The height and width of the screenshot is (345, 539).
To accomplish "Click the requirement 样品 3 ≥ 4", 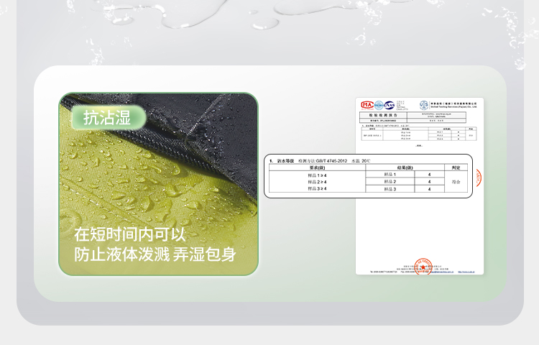I will coord(317,188).
